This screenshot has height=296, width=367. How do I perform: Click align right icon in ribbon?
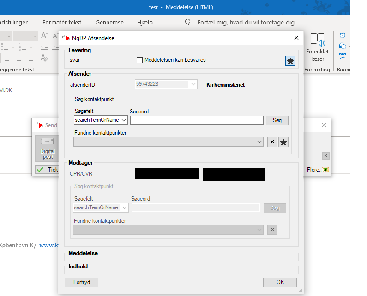click(30, 58)
